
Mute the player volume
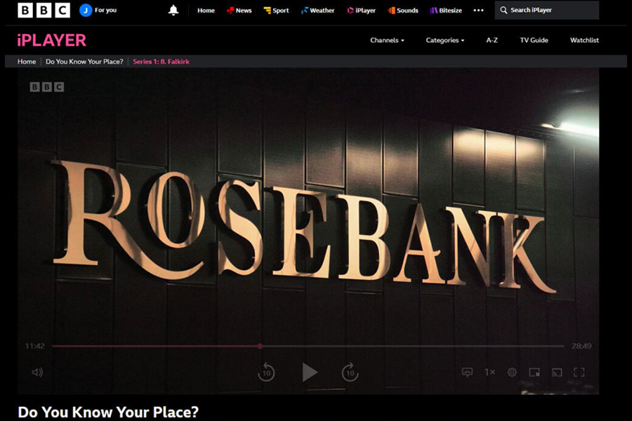click(x=37, y=373)
